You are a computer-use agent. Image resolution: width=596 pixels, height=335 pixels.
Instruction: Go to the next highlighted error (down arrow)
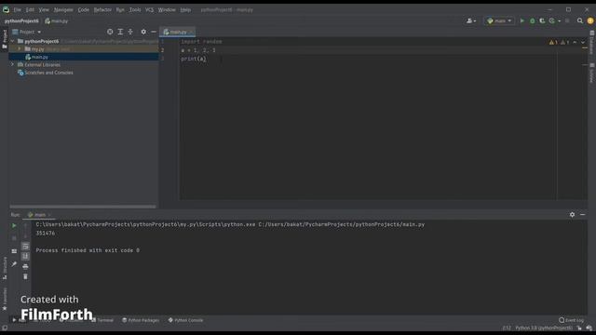pyautogui.click(x=583, y=42)
